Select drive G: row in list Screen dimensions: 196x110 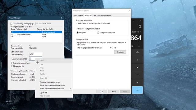36,36
